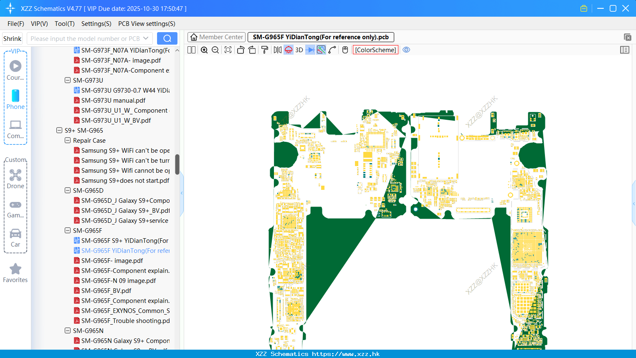This screenshot has width=636, height=358.
Task: Click the zoom in magnifier tool
Action: 204,50
